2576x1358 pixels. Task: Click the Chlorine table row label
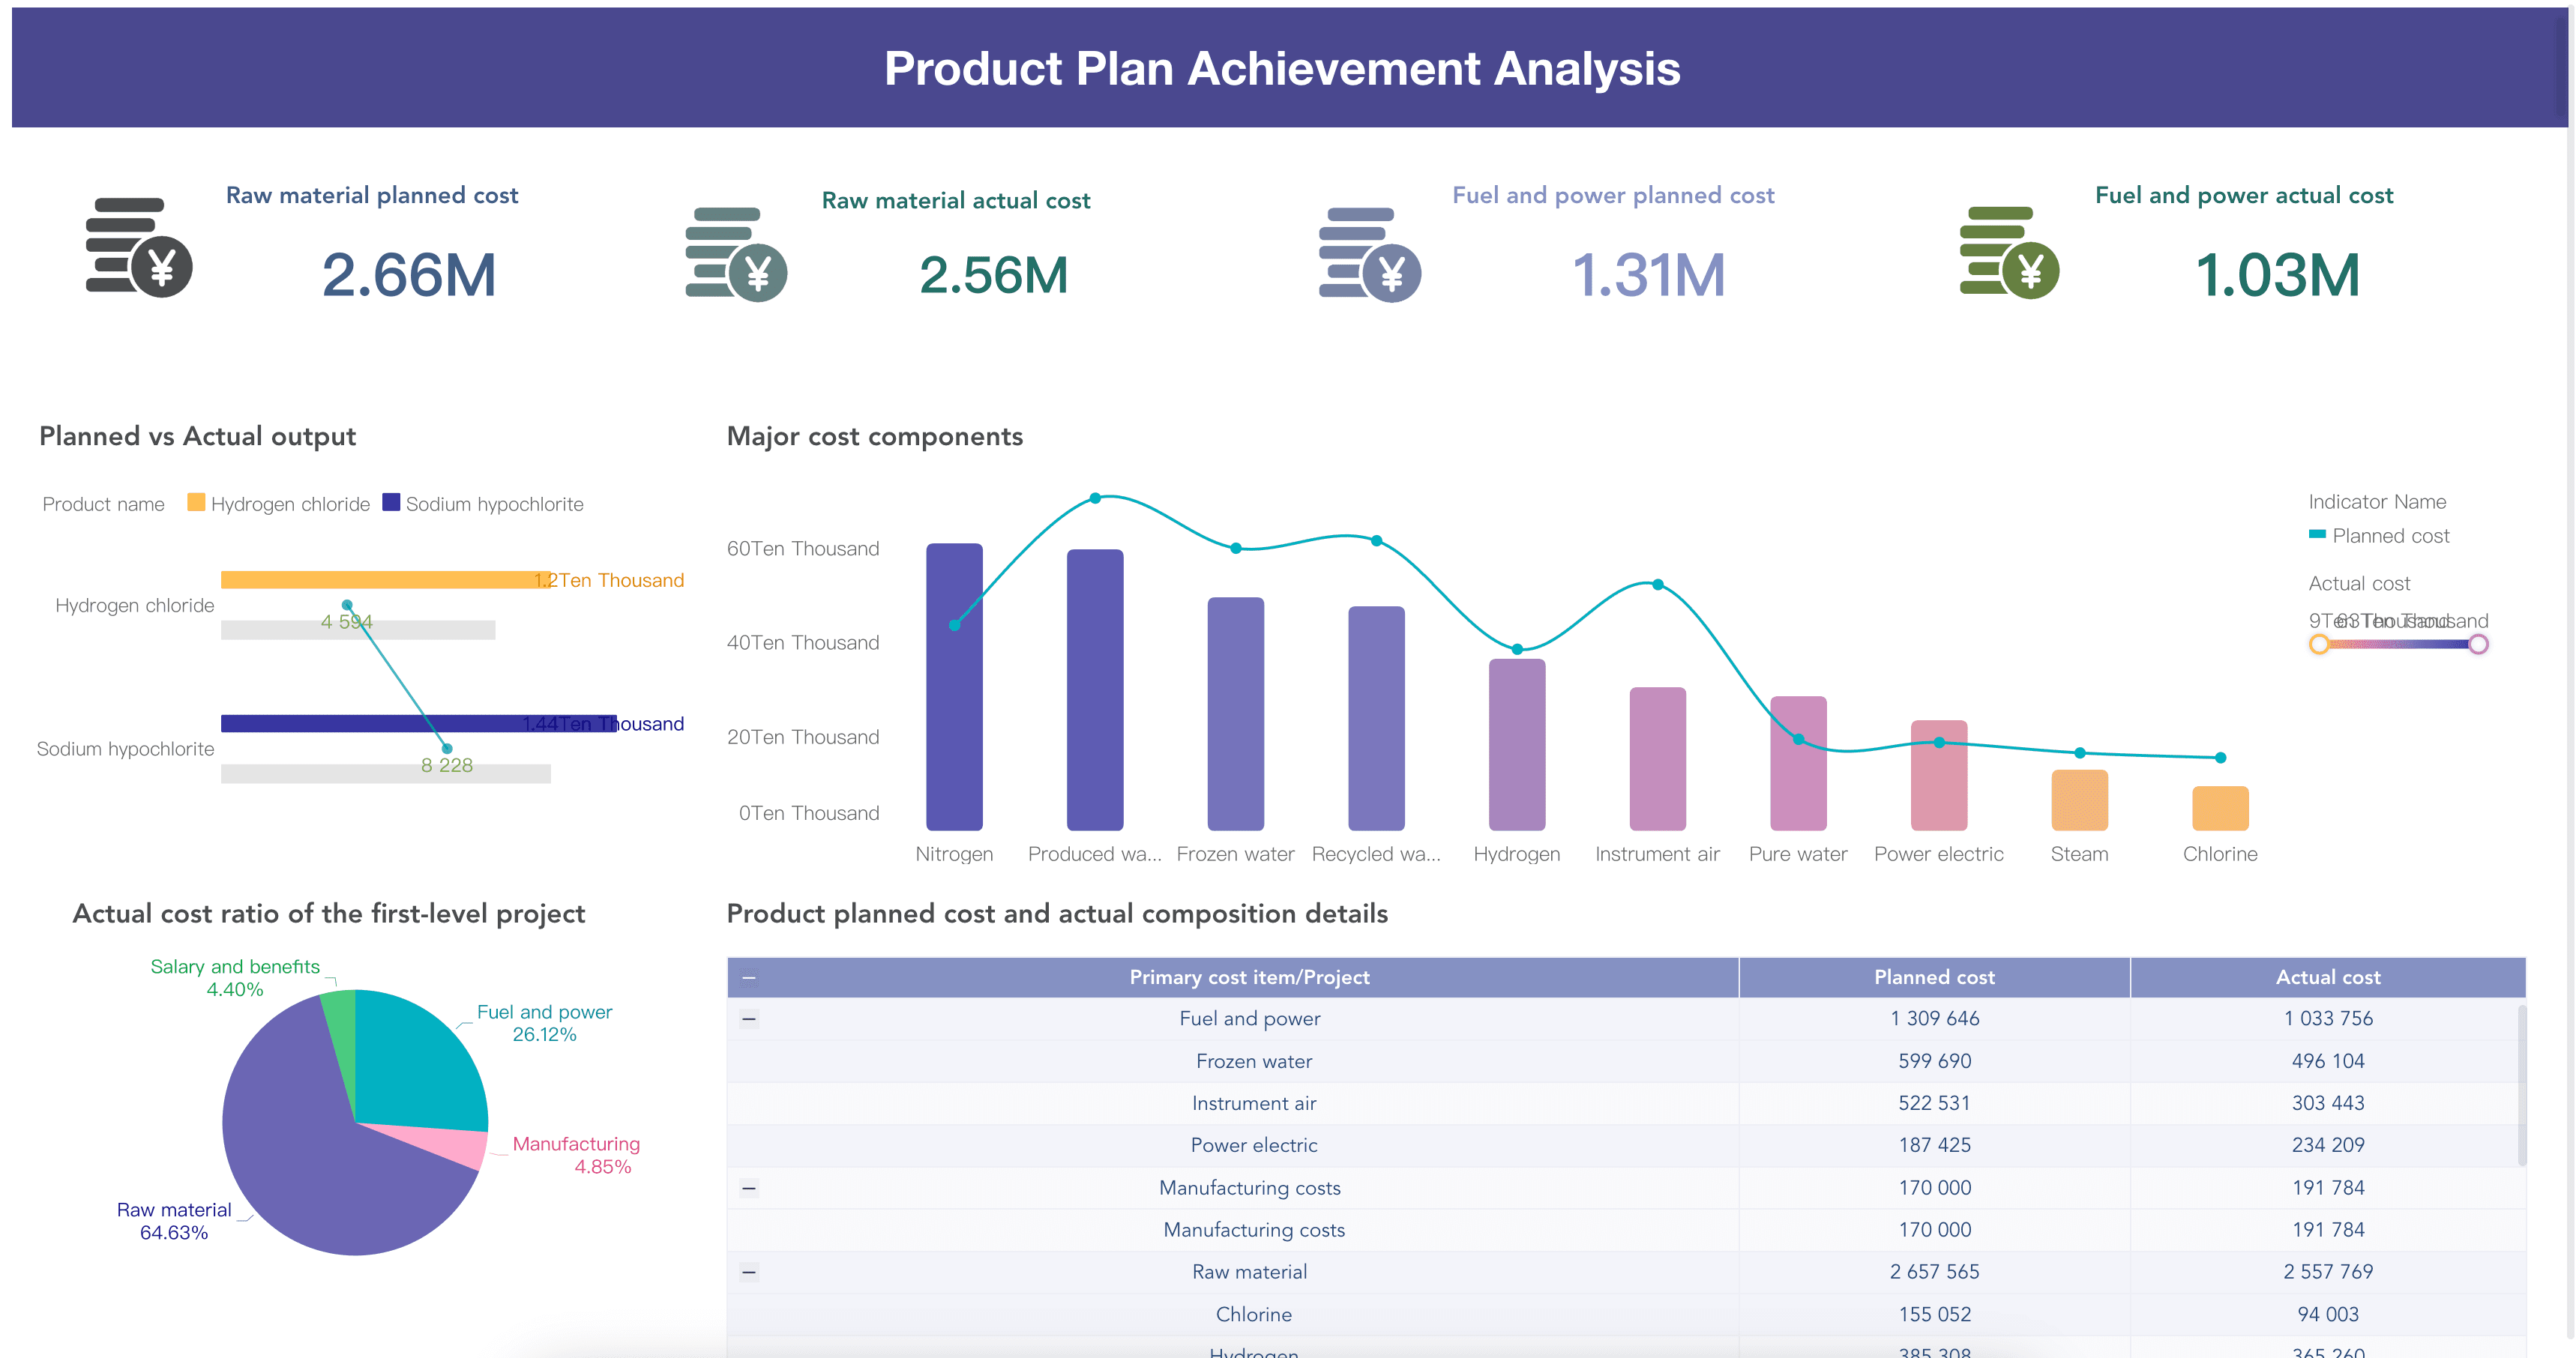click(1253, 1314)
